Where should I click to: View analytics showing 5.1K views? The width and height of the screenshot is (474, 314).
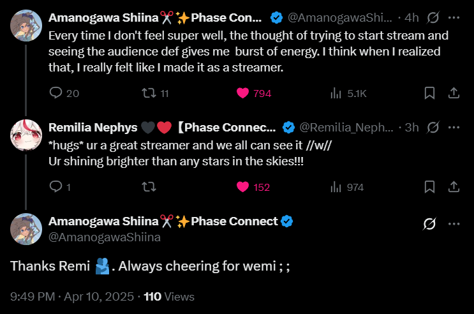pos(336,93)
